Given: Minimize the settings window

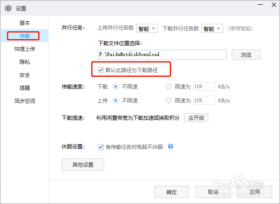Looking at the screenshot, I should pyautogui.click(x=260, y=5).
